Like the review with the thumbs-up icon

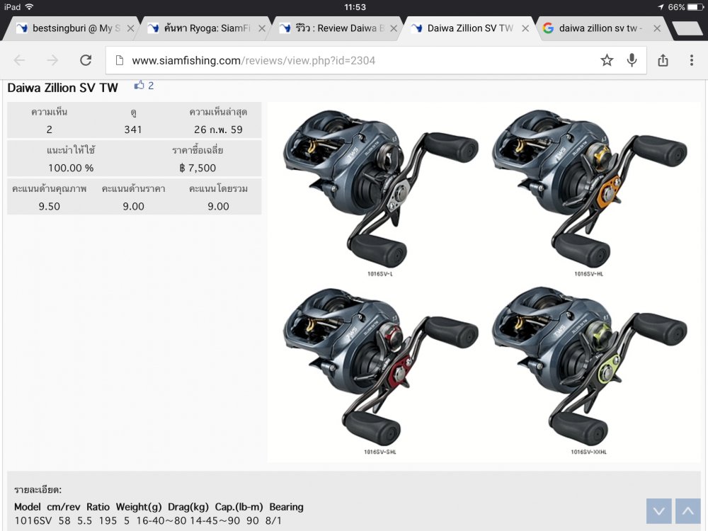click(139, 85)
